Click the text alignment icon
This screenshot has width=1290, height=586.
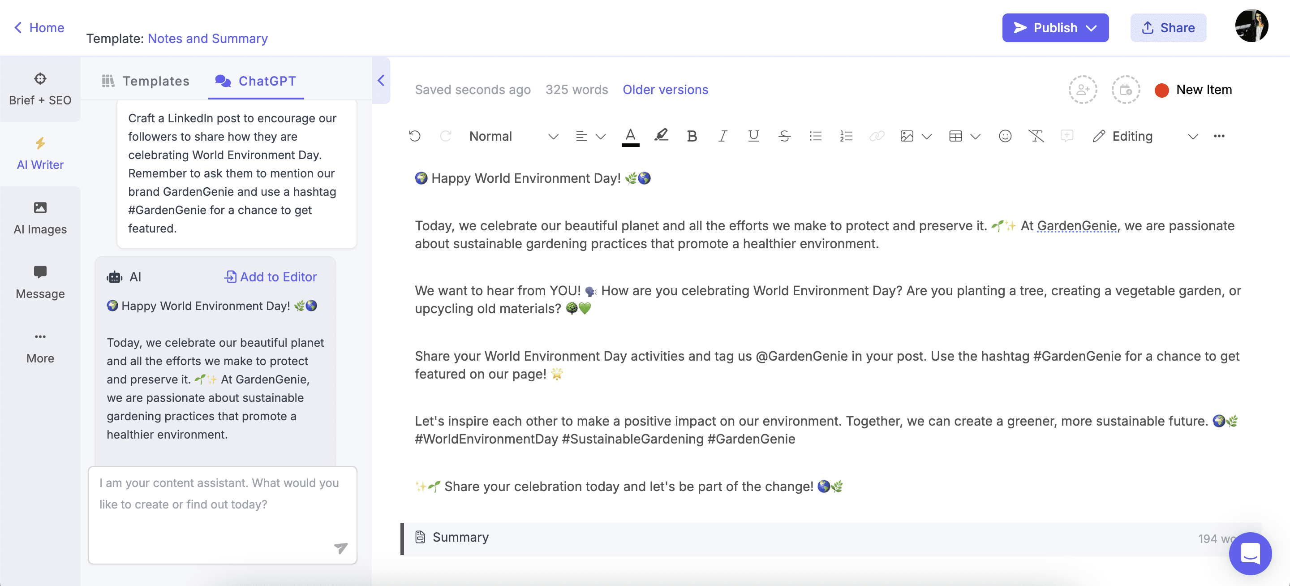coord(581,136)
